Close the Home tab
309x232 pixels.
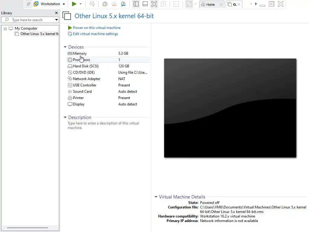pos(221,4)
